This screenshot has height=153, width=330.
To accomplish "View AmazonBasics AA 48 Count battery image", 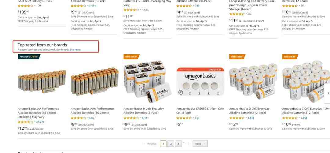I will click(x=42, y=81).
